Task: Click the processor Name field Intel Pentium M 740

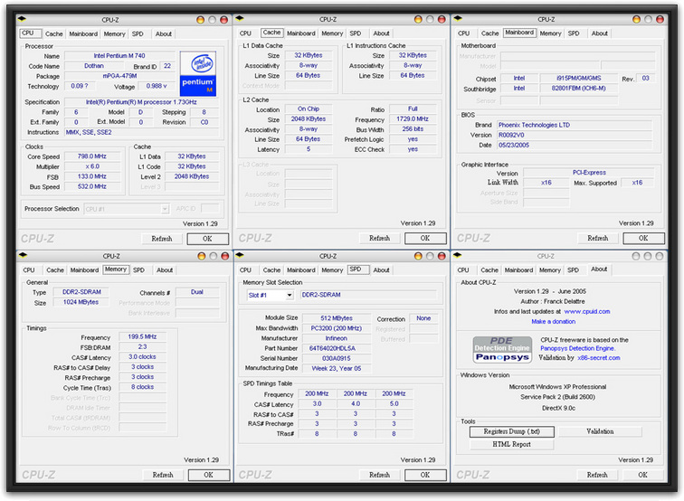Action: click(119, 56)
